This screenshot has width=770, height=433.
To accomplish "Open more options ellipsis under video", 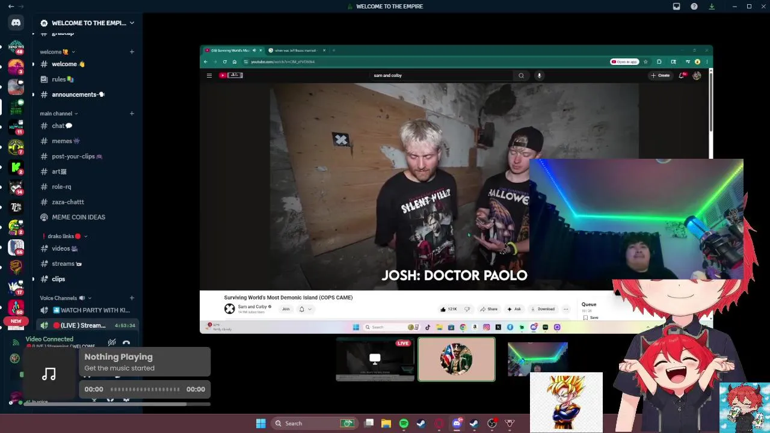I will [x=565, y=309].
